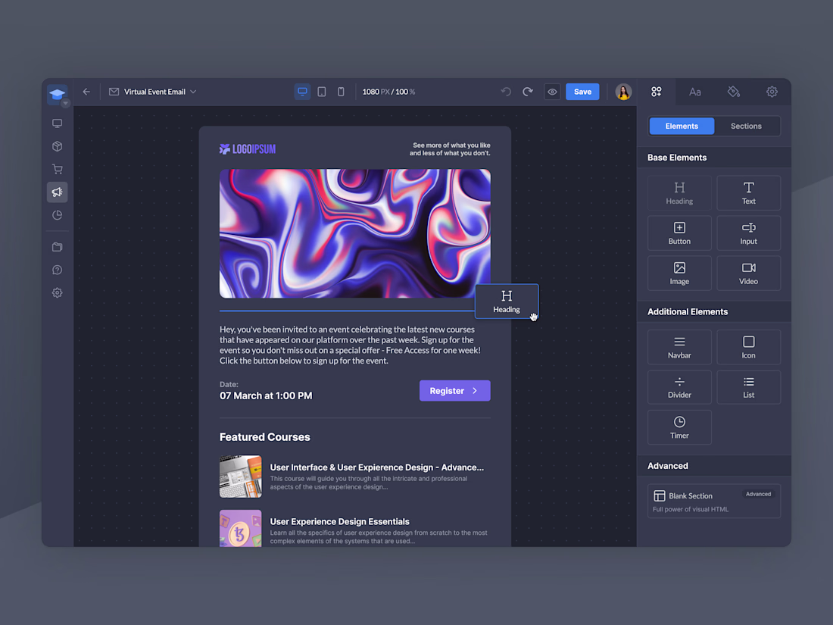Open the folders icon in left sidebar
833x625 pixels.
(58, 247)
